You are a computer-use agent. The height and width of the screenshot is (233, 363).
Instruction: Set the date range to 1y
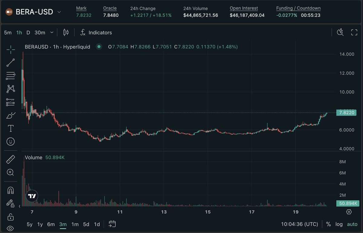[40, 224]
